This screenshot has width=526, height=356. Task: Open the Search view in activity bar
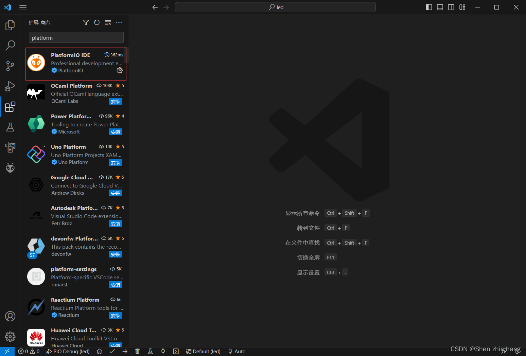click(x=10, y=46)
